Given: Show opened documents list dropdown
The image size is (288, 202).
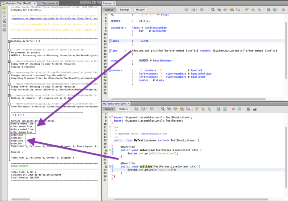Looking at the screenshot, I should pyautogui.click(x=94, y=3).
